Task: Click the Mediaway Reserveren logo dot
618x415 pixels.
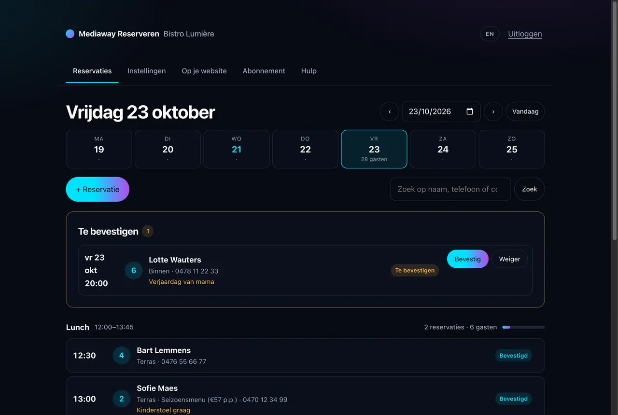Action: point(70,34)
